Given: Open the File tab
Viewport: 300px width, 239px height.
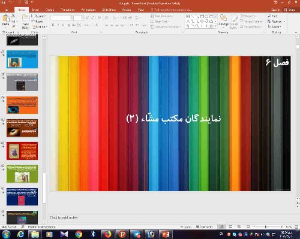Looking at the screenshot, I should tap(7, 10).
